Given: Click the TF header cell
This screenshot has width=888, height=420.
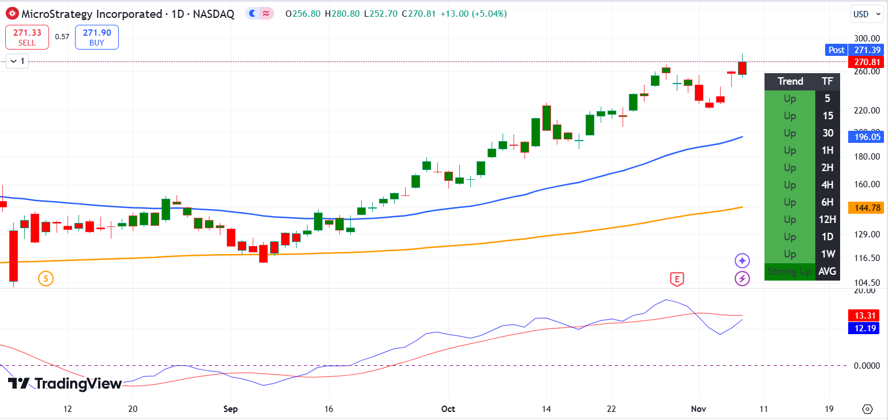Looking at the screenshot, I should (828, 81).
